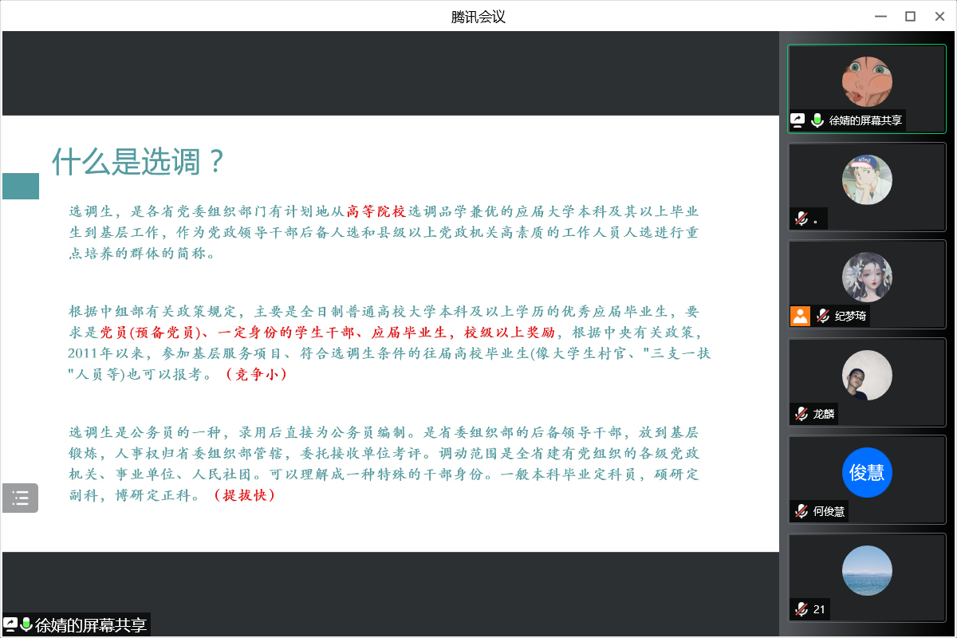Click the green microphone icon in 徐婧's tile
This screenshot has height=638, width=957.
pyautogui.click(x=817, y=120)
